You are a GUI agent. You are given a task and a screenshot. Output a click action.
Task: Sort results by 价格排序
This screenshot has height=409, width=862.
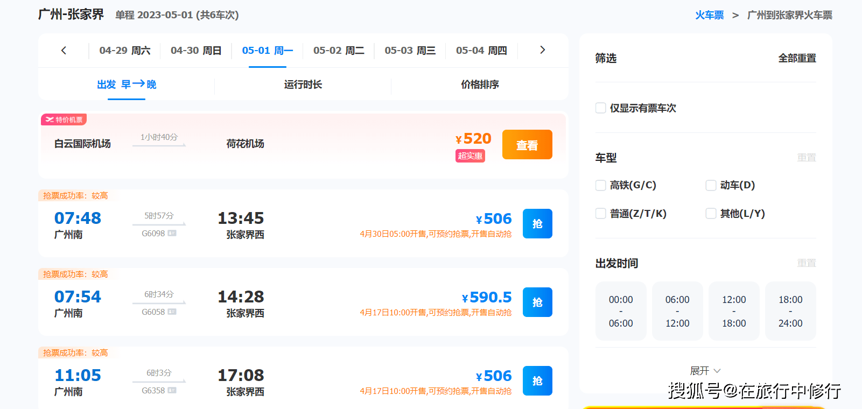click(480, 84)
